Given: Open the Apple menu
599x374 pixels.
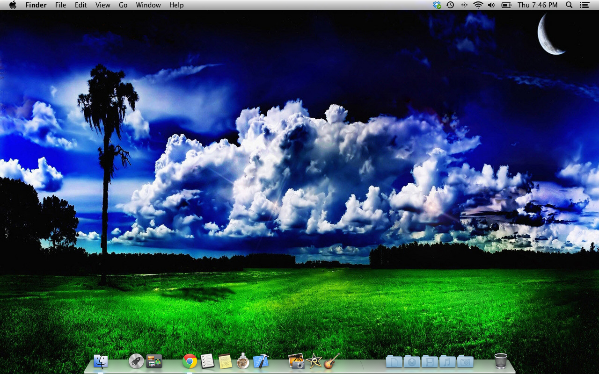Looking at the screenshot, I should (x=13, y=5).
